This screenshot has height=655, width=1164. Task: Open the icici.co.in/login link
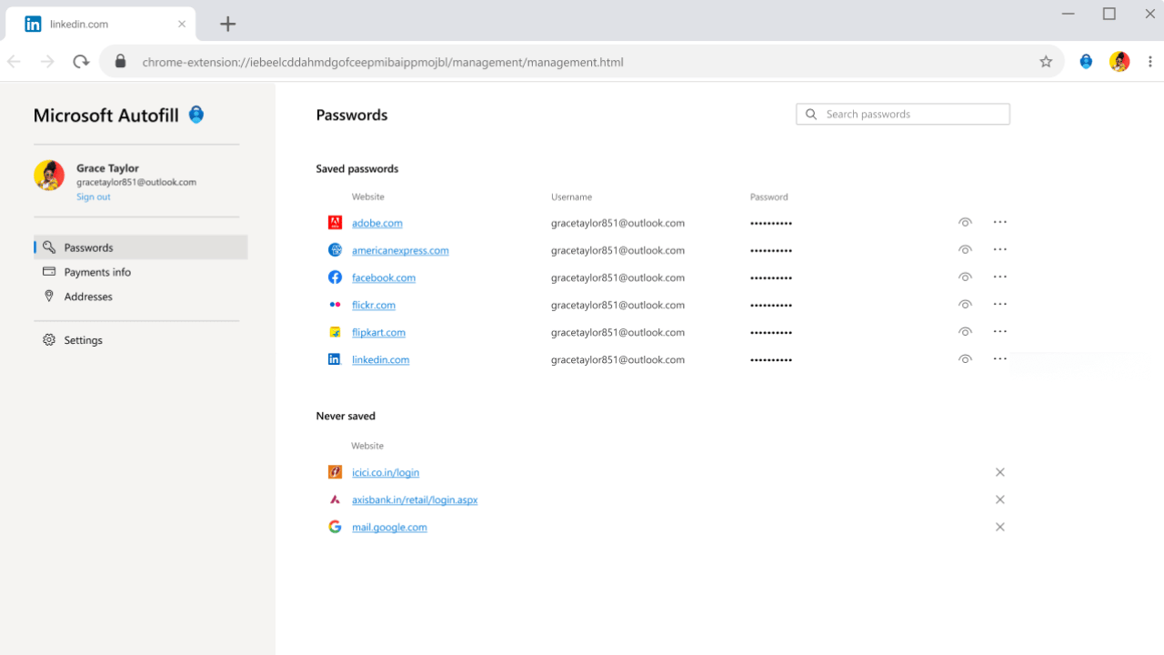(x=386, y=472)
